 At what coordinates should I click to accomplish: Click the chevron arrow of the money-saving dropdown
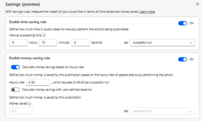[191, 111]
